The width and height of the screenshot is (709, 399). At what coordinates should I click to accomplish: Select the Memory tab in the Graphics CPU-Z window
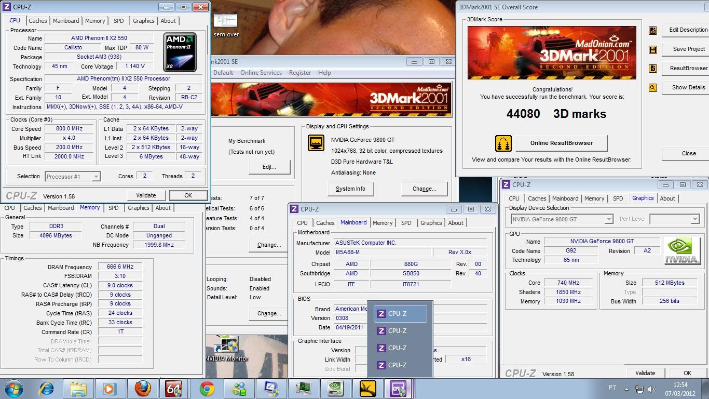coord(594,198)
